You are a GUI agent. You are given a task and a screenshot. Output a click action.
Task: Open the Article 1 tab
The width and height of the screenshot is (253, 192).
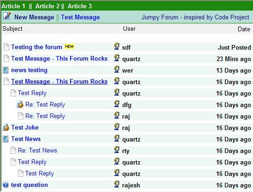point(13,6)
